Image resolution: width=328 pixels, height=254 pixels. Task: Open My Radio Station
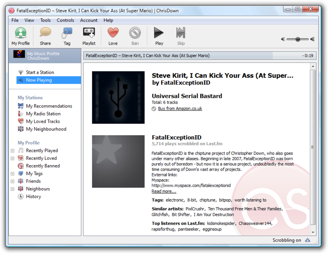pos(43,114)
